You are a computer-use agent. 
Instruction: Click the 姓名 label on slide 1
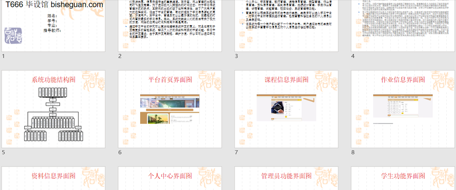pyautogui.click(x=52, y=16)
